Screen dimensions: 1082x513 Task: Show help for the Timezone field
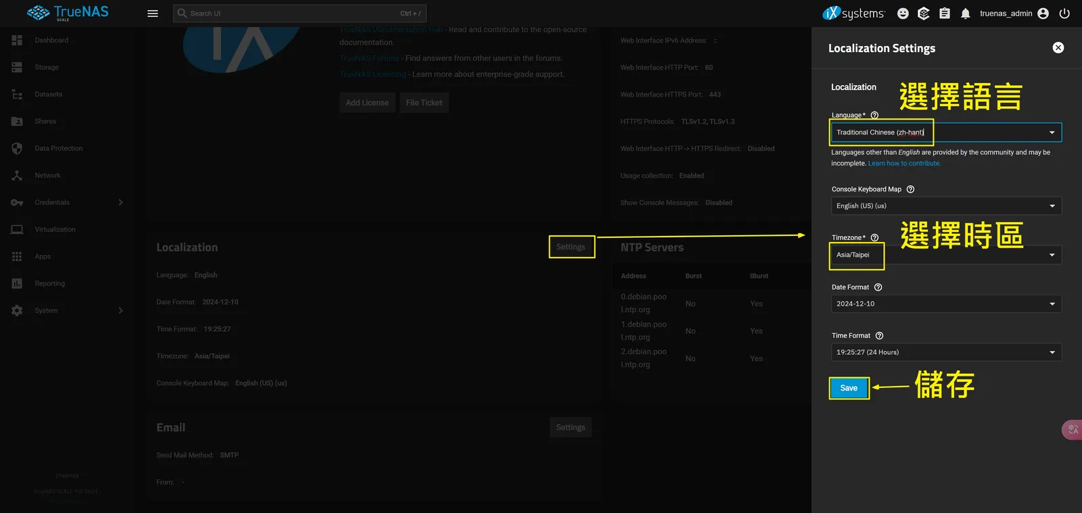tap(874, 238)
